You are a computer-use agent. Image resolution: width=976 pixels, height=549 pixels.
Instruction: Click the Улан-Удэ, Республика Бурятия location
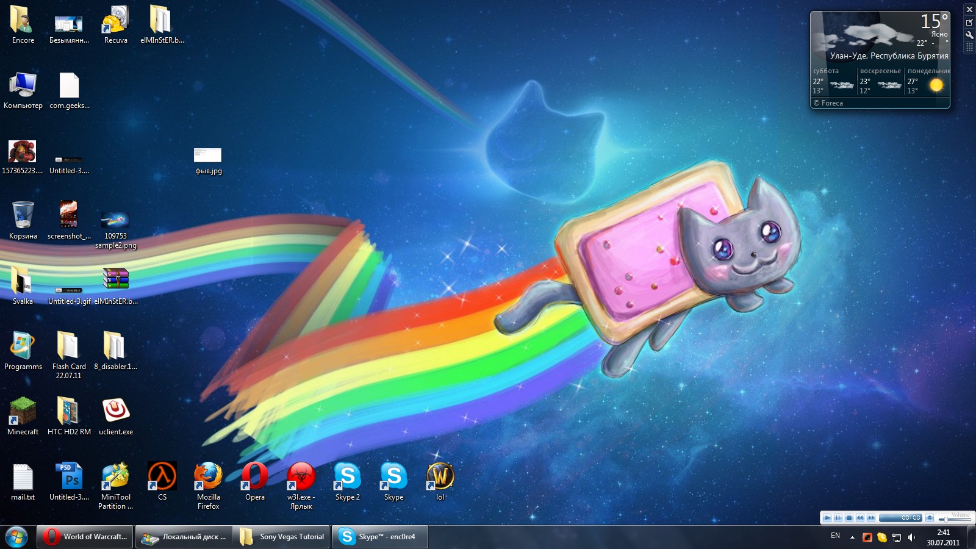pyautogui.click(x=889, y=56)
